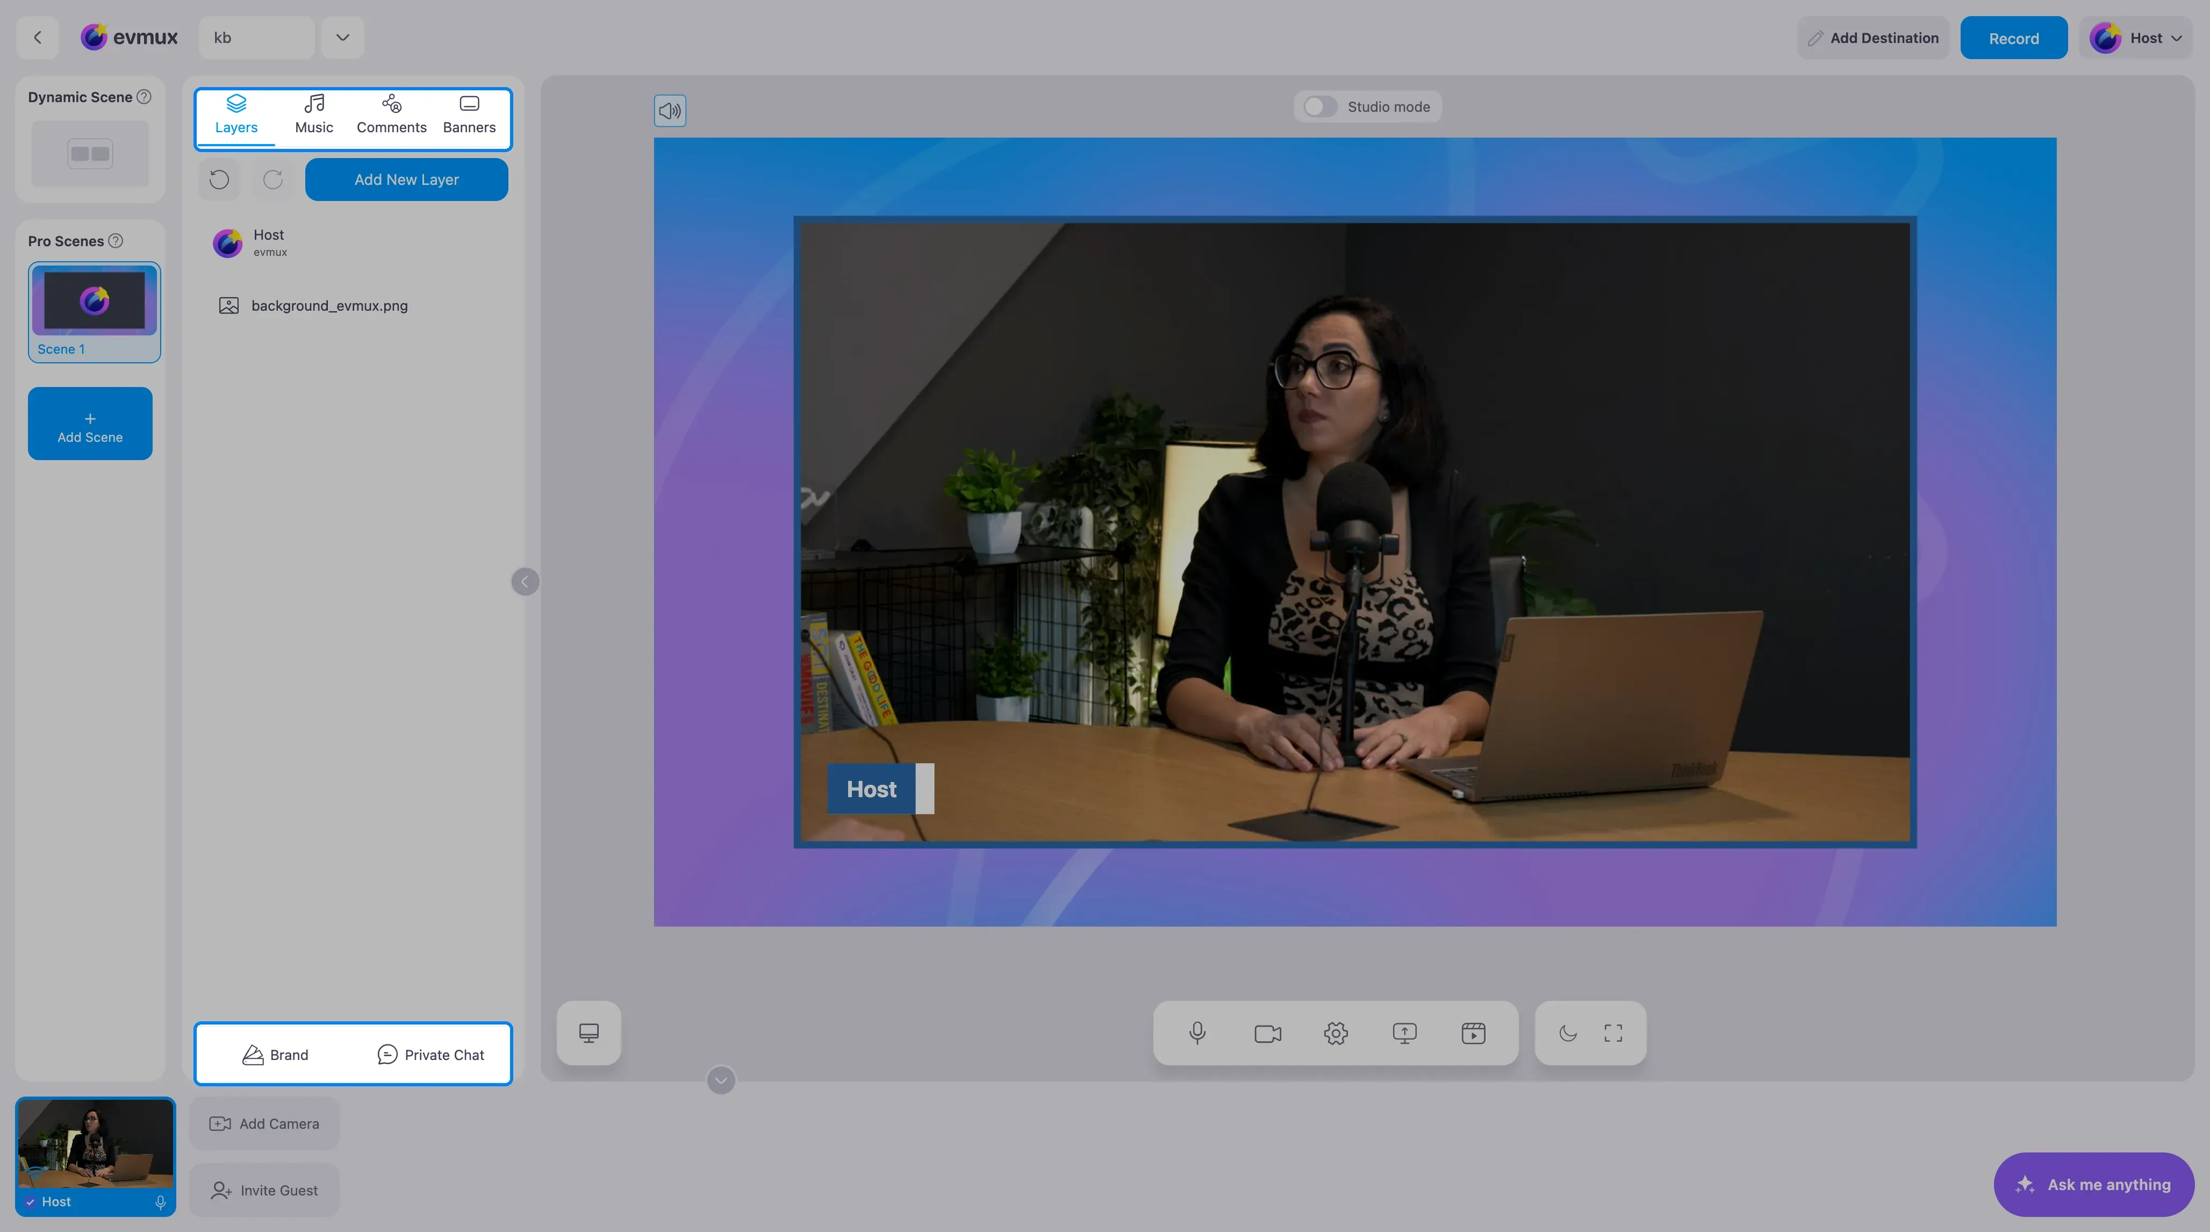Toggle the preview audio speaker icon
This screenshot has width=2210, height=1232.
(669, 111)
